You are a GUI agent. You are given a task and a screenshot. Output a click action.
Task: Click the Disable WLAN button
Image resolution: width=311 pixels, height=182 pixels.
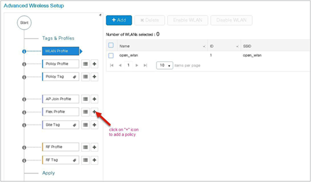coord(231,20)
